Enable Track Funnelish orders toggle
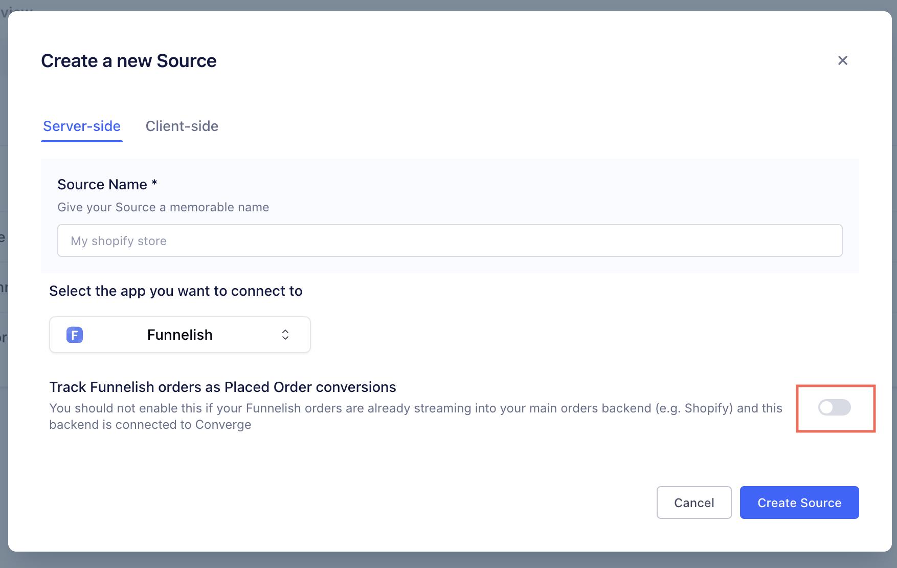The height and width of the screenshot is (568, 897). (x=834, y=407)
